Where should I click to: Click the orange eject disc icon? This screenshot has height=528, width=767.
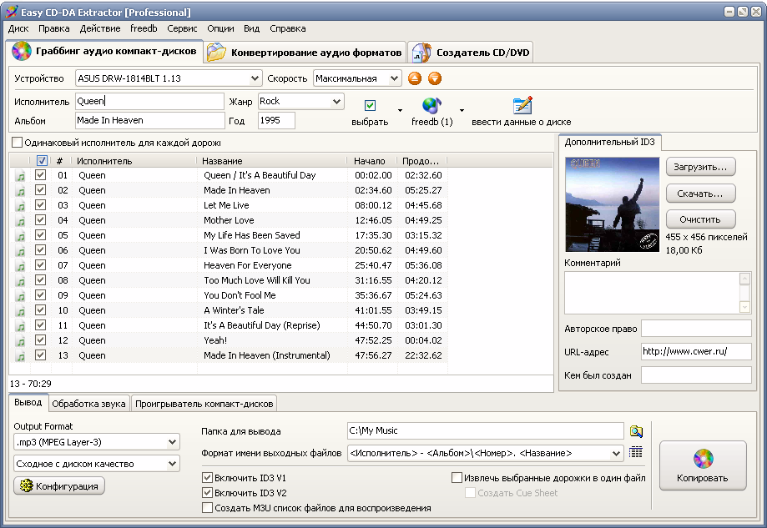tap(415, 78)
